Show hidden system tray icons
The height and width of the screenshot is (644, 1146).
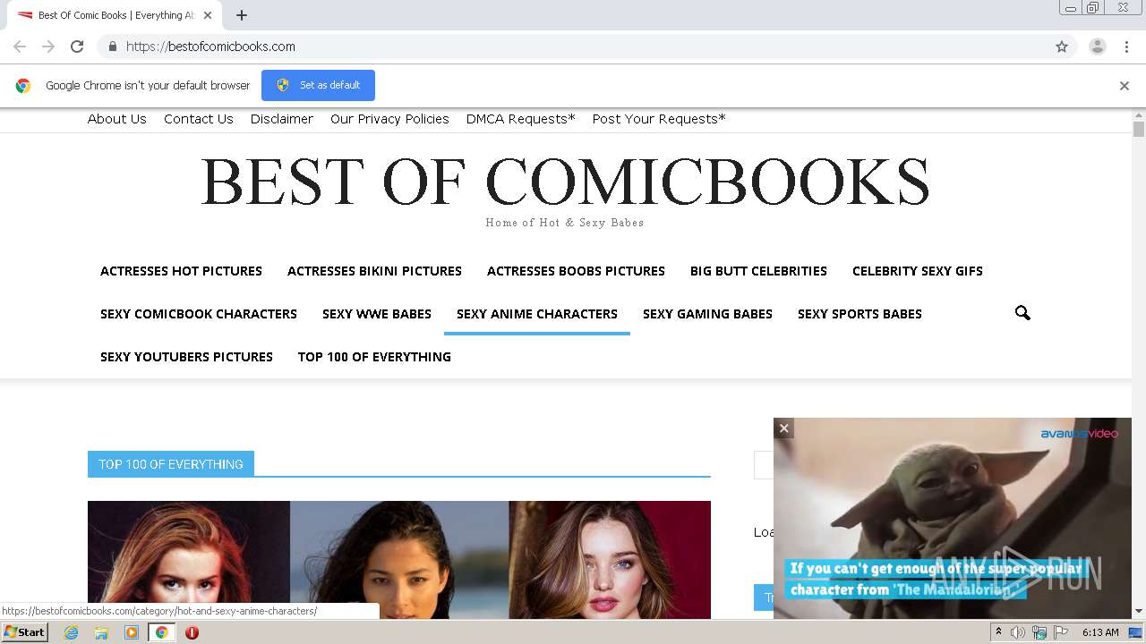tap(998, 632)
